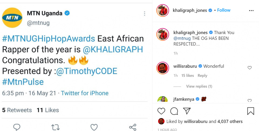Expand View replies (1) under comment
Screen dimensions: 259x131
199,86
